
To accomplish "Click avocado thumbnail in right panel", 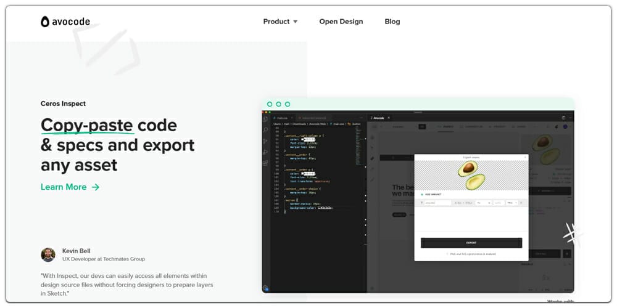I will [x=546, y=149].
